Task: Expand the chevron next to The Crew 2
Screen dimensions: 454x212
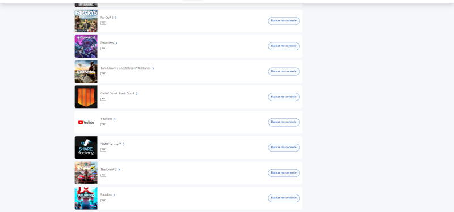Action: pyautogui.click(x=119, y=170)
